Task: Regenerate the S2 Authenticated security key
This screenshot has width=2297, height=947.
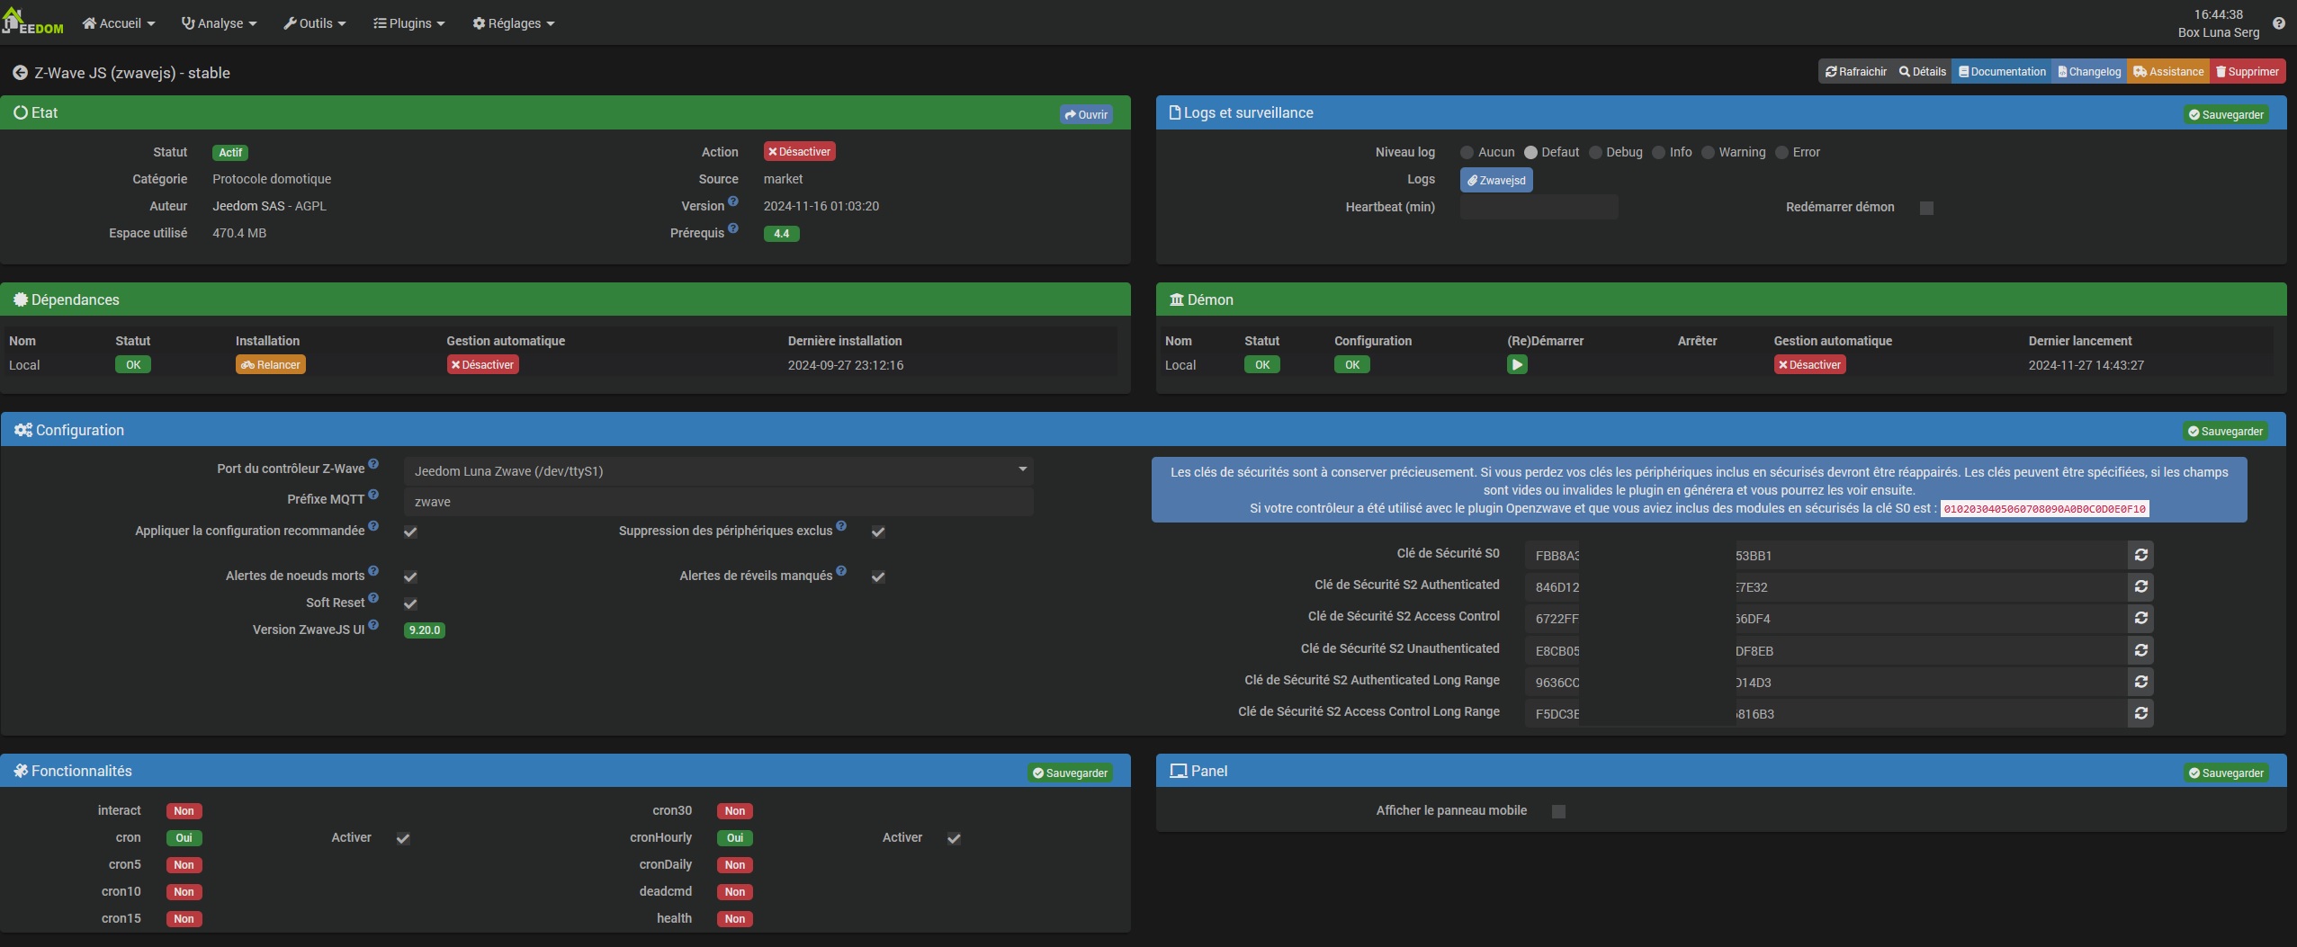Action: [x=2140, y=586]
